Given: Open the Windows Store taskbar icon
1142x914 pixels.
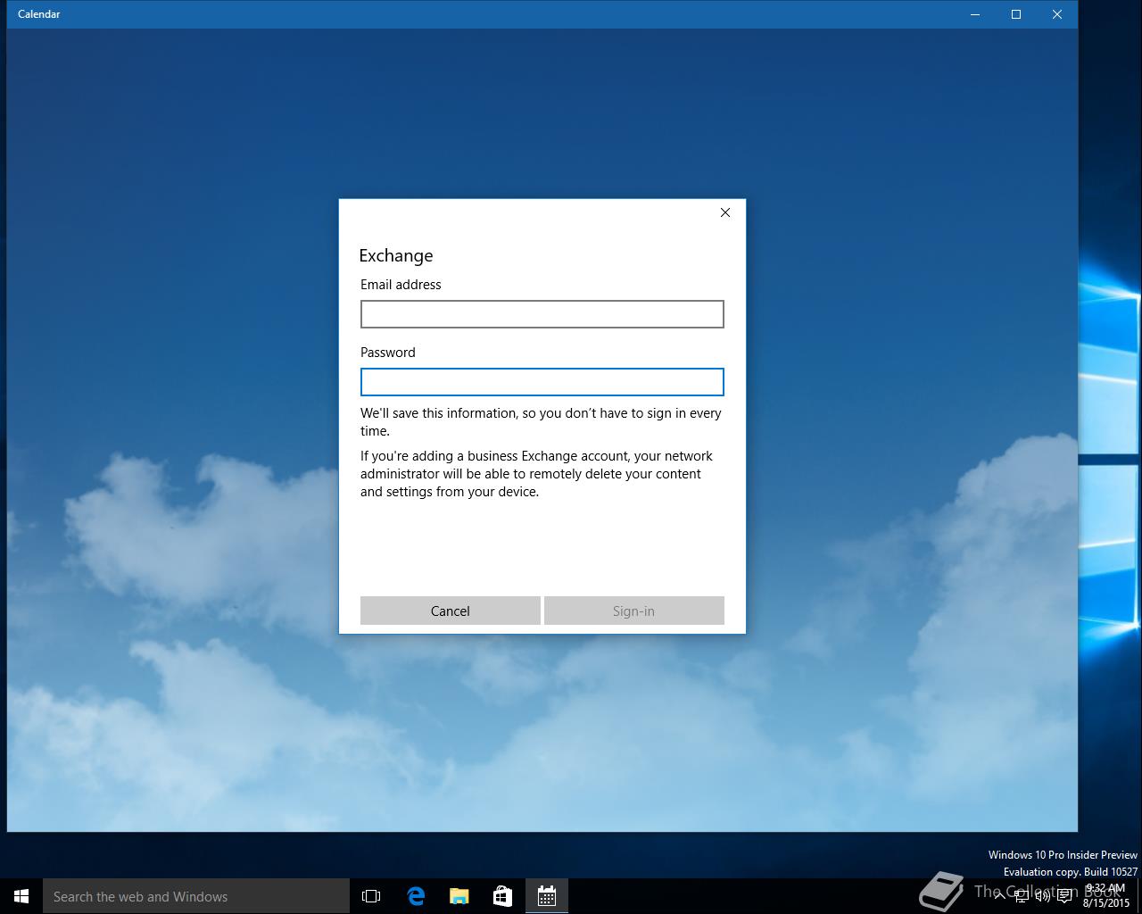Looking at the screenshot, I should point(503,896).
